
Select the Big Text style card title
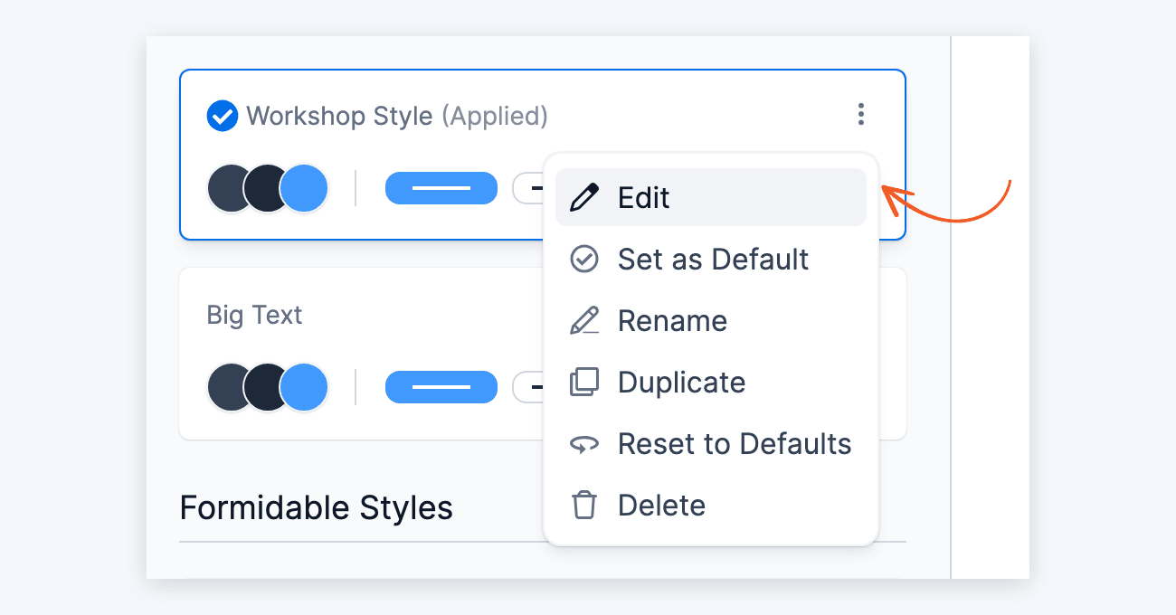[255, 315]
